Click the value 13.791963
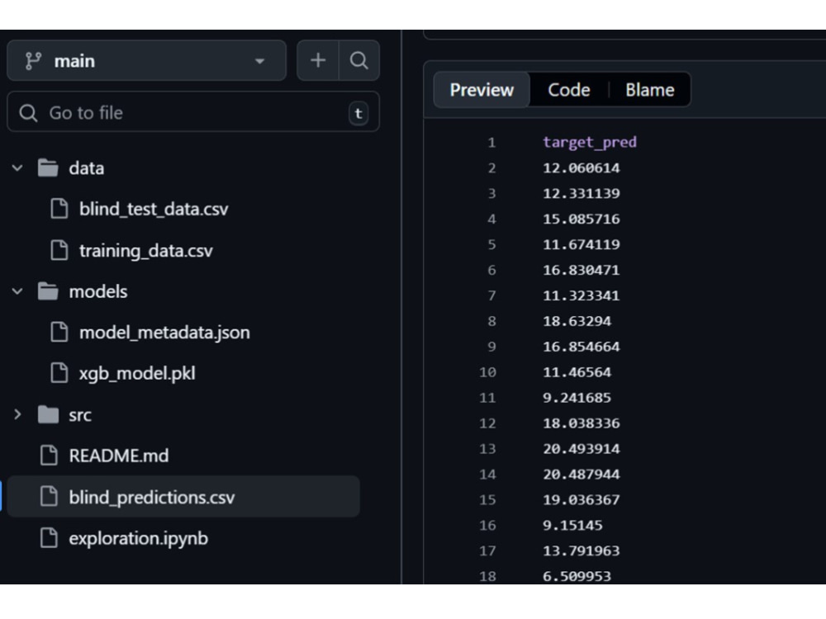826x619 pixels. click(581, 550)
